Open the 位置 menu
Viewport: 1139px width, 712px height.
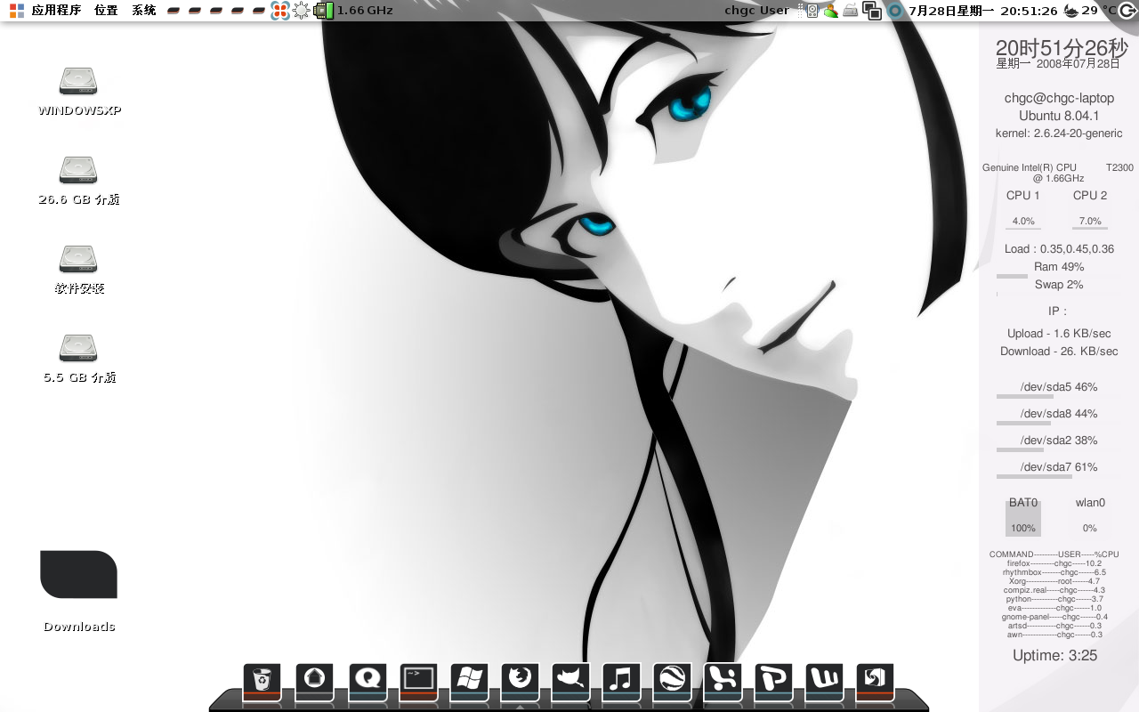click(x=106, y=11)
